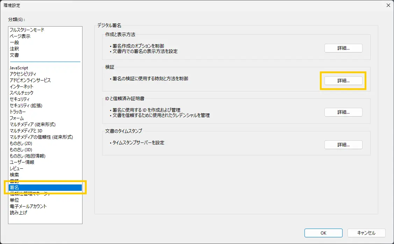Viewport: 394px width, 244px height.
Task: Choose 注釈 in the category list
Action: (14, 49)
